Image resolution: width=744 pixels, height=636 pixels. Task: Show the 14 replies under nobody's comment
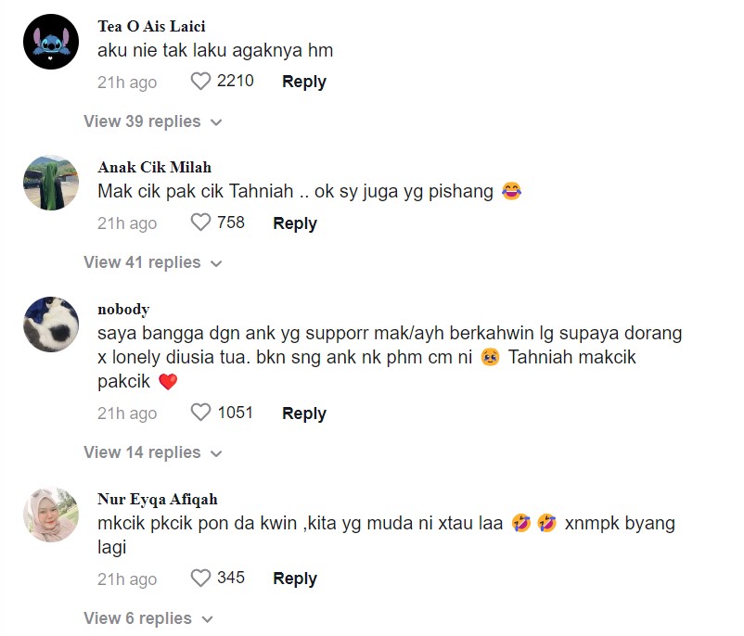coord(152,452)
